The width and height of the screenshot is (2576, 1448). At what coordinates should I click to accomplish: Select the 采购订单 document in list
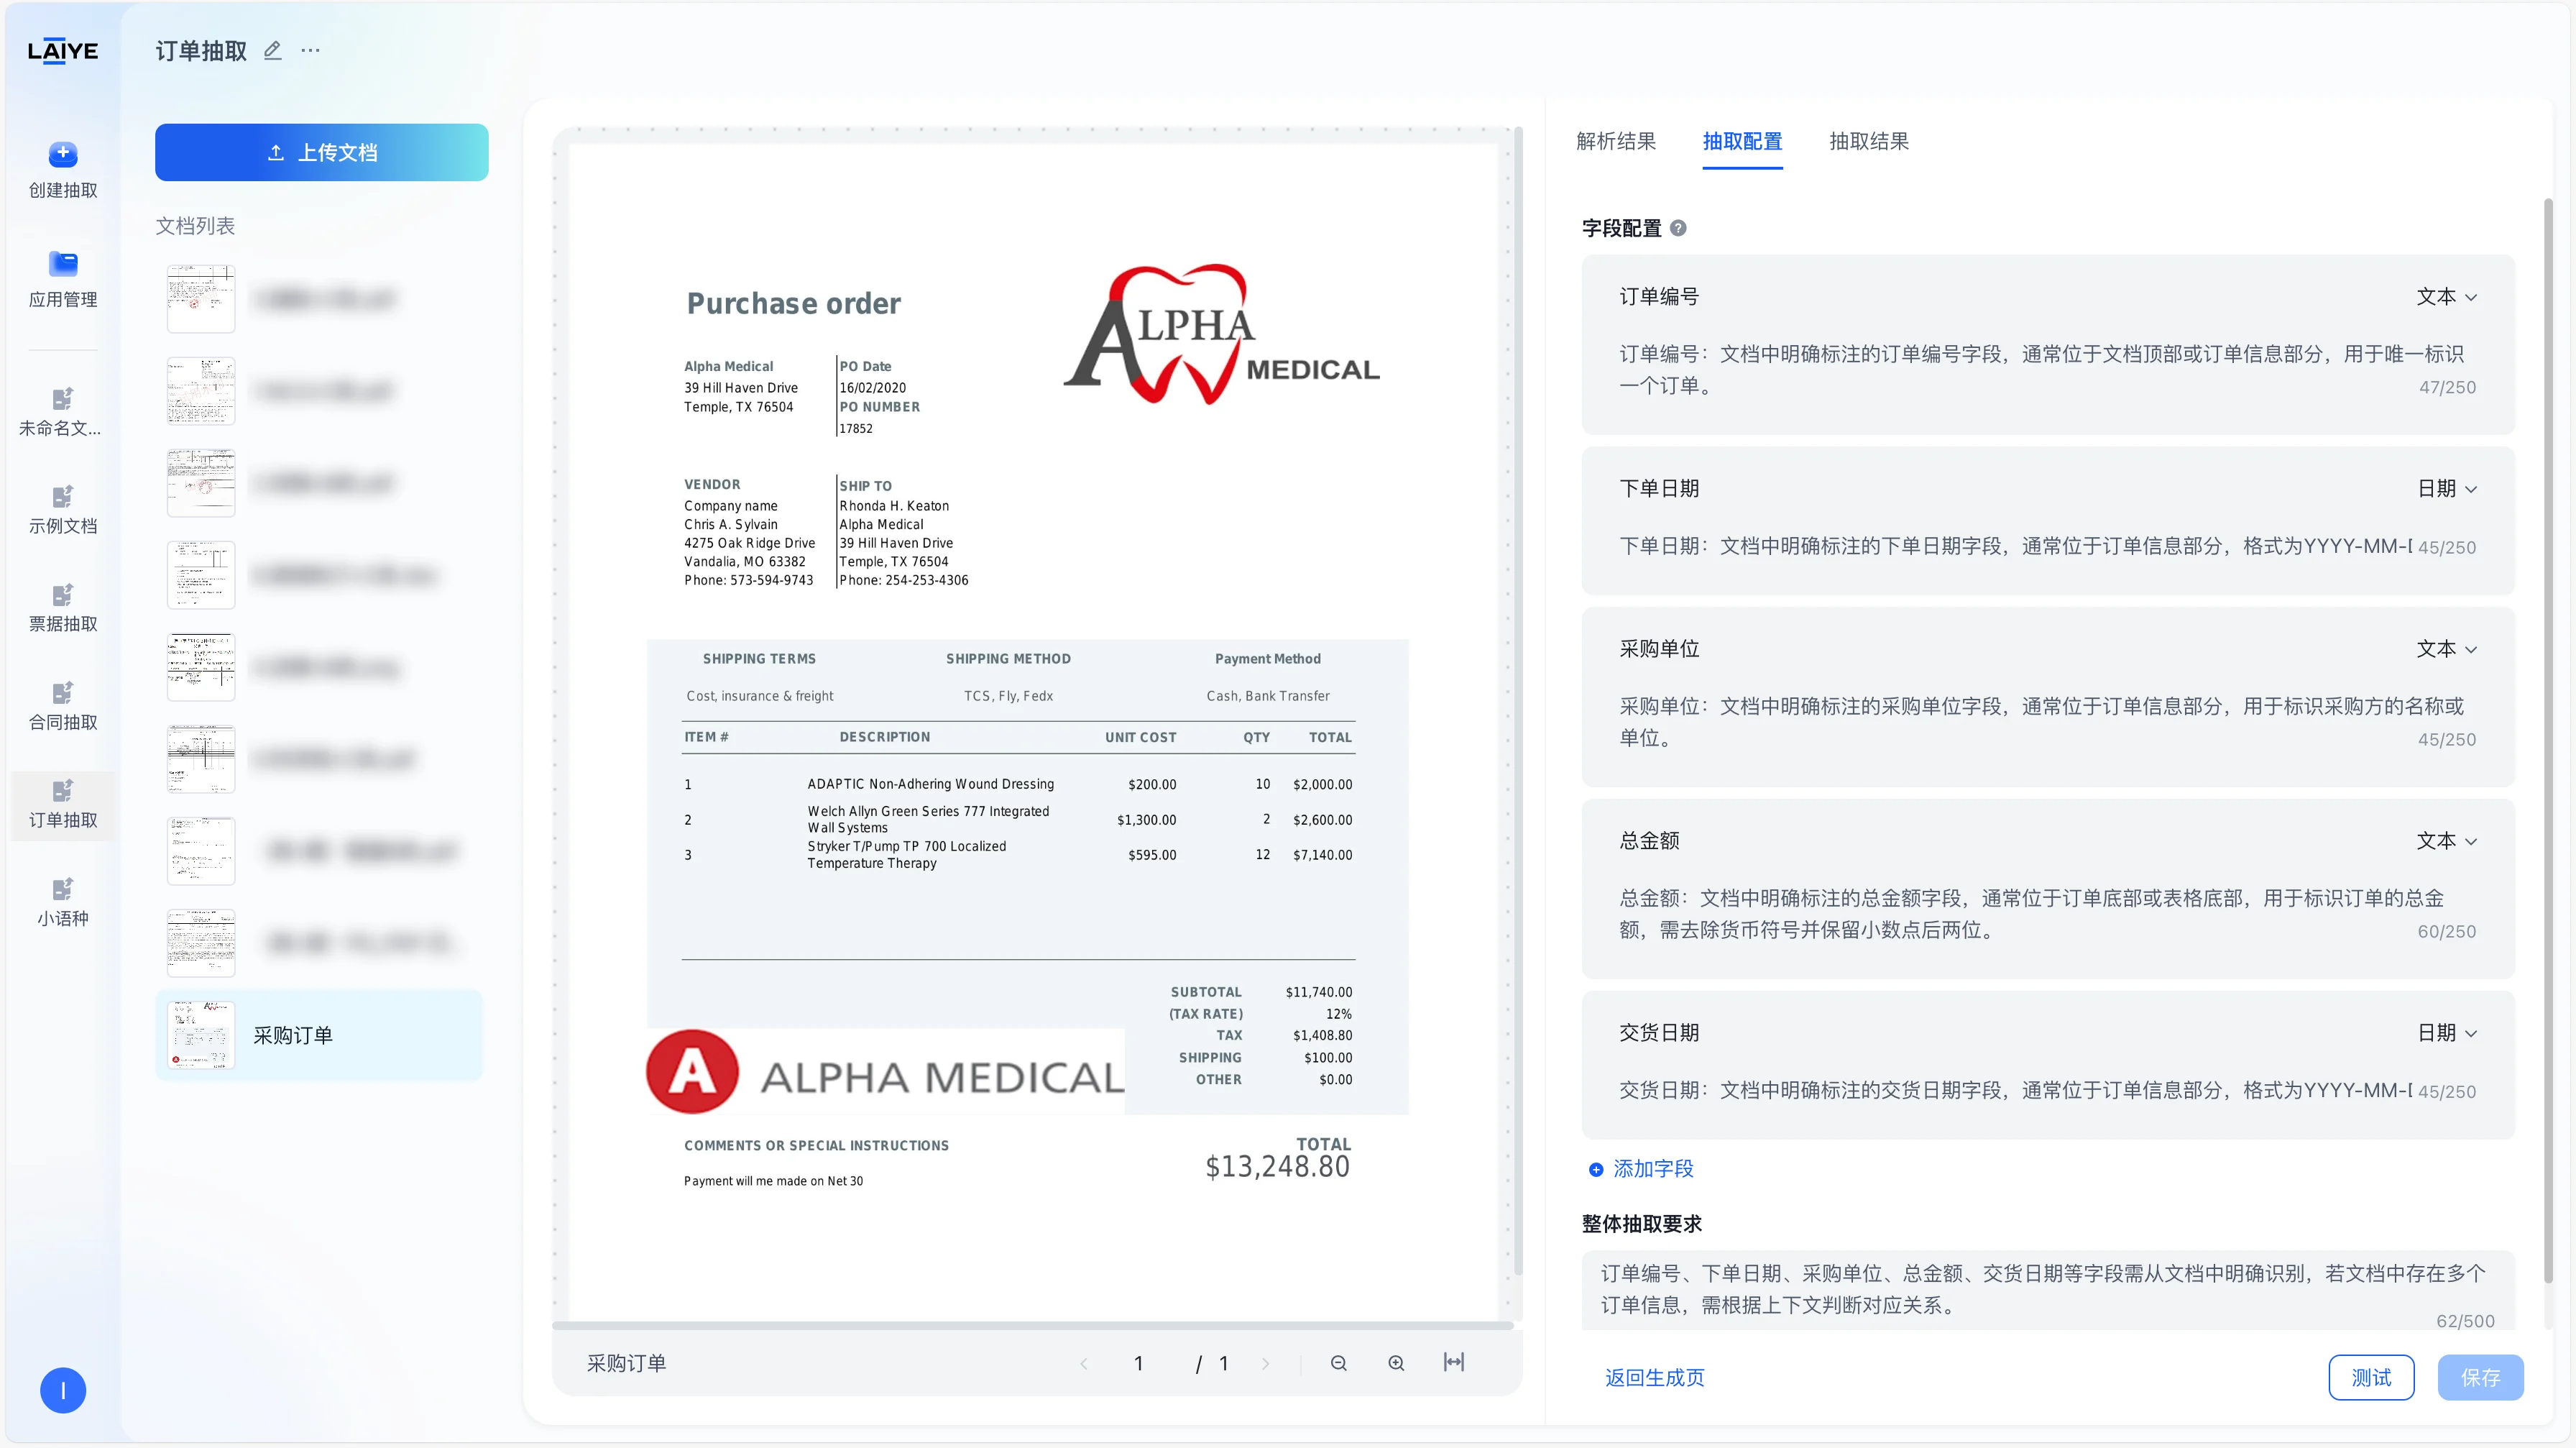(x=319, y=1035)
